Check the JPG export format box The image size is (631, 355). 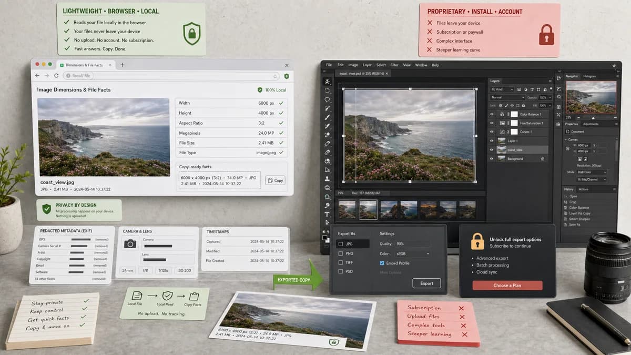341,244
